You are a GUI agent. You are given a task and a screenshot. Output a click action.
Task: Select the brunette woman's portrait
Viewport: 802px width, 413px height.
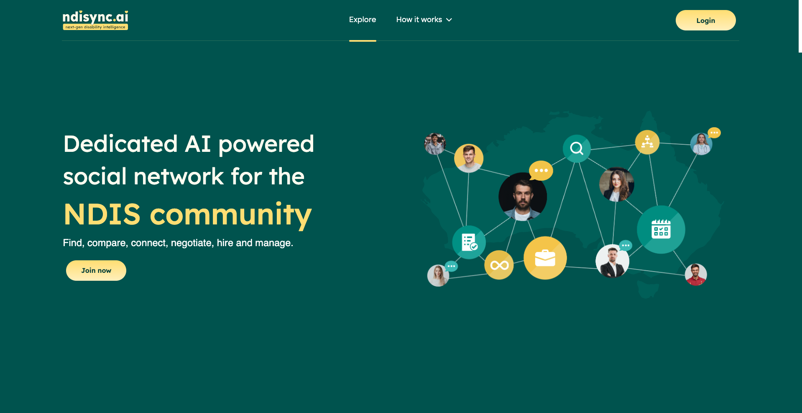616,184
